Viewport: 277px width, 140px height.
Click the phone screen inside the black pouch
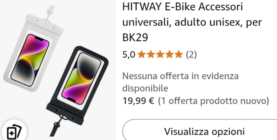[x=82, y=78]
